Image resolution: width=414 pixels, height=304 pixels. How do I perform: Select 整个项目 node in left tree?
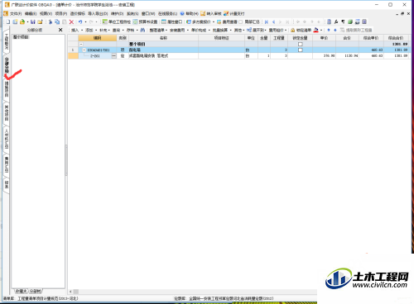21,37
